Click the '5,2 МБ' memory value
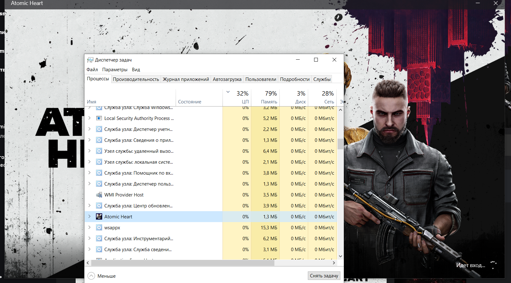The width and height of the screenshot is (511, 283). [x=270, y=118]
